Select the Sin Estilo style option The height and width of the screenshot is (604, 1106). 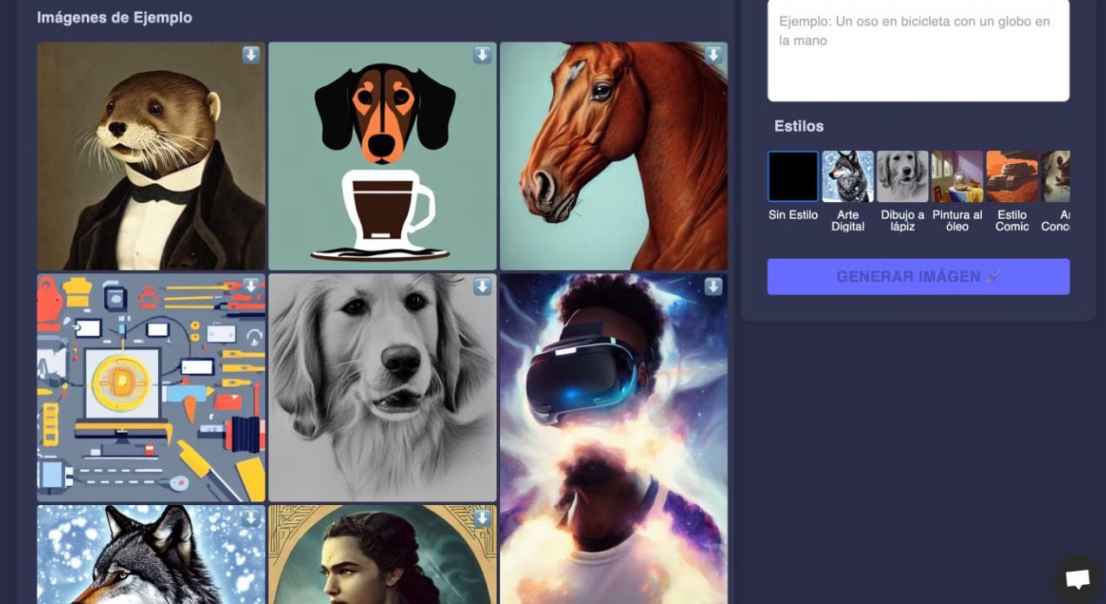pyautogui.click(x=792, y=175)
